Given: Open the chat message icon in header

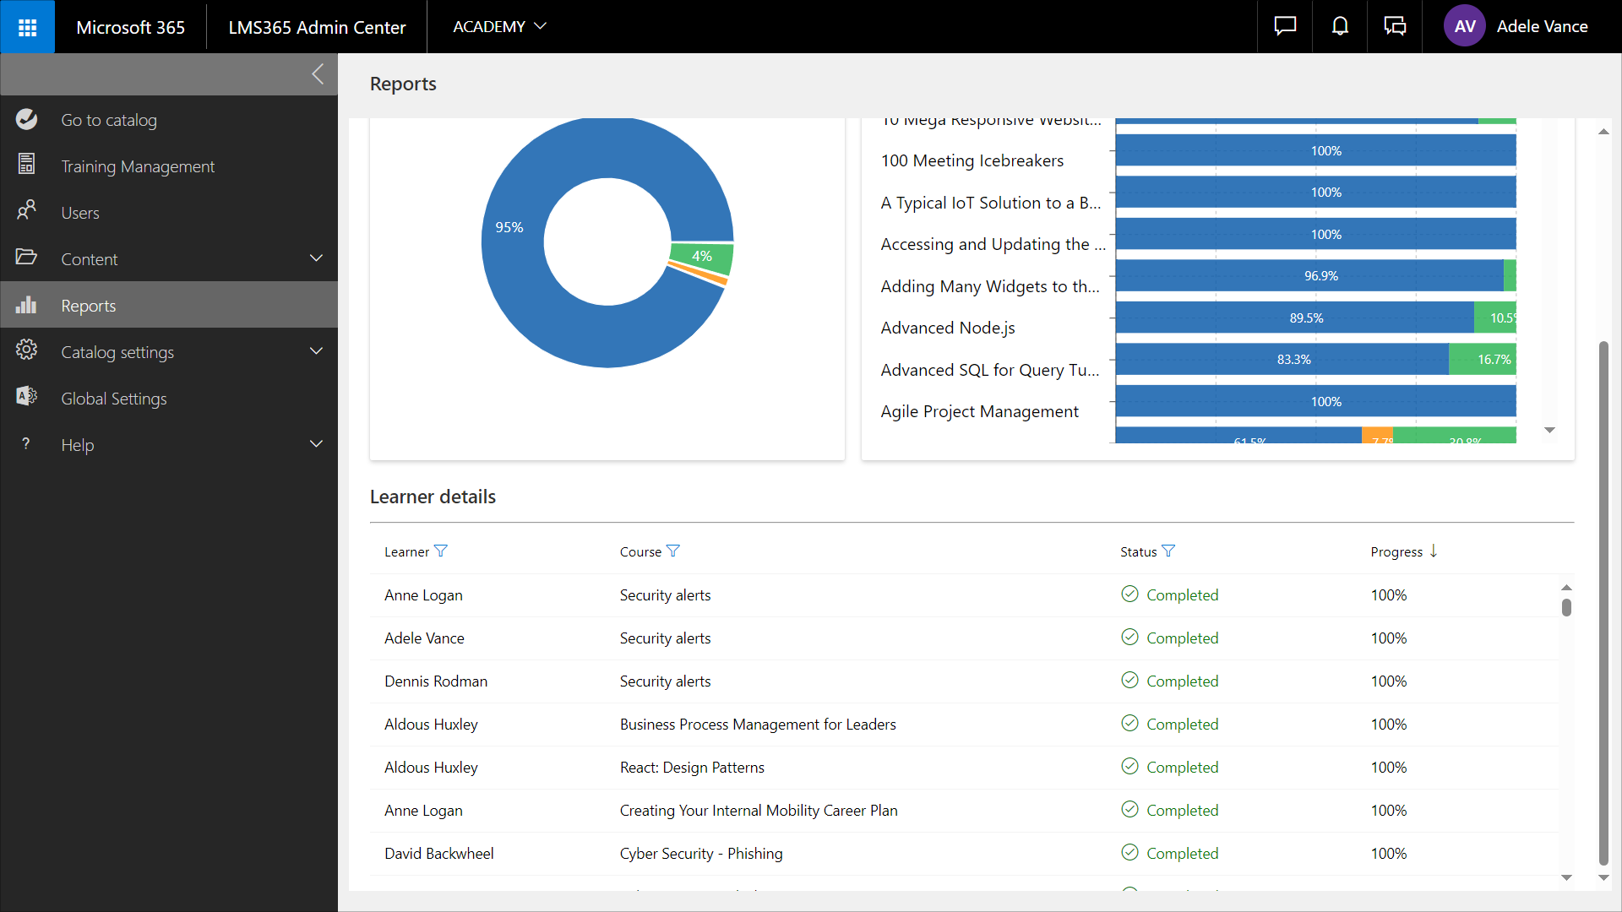Looking at the screenshot, I should click(x=1285, y=27).
